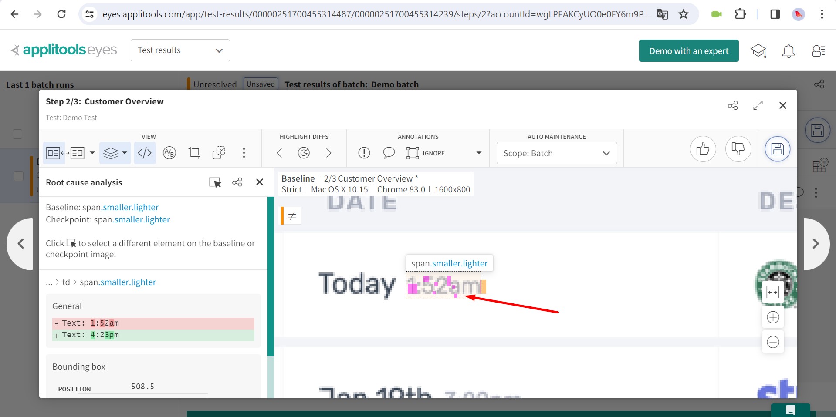Expand the annotation region type dropdown arrow
The width and height of the screenshot is (836, 417).
[x=479, y=153]
